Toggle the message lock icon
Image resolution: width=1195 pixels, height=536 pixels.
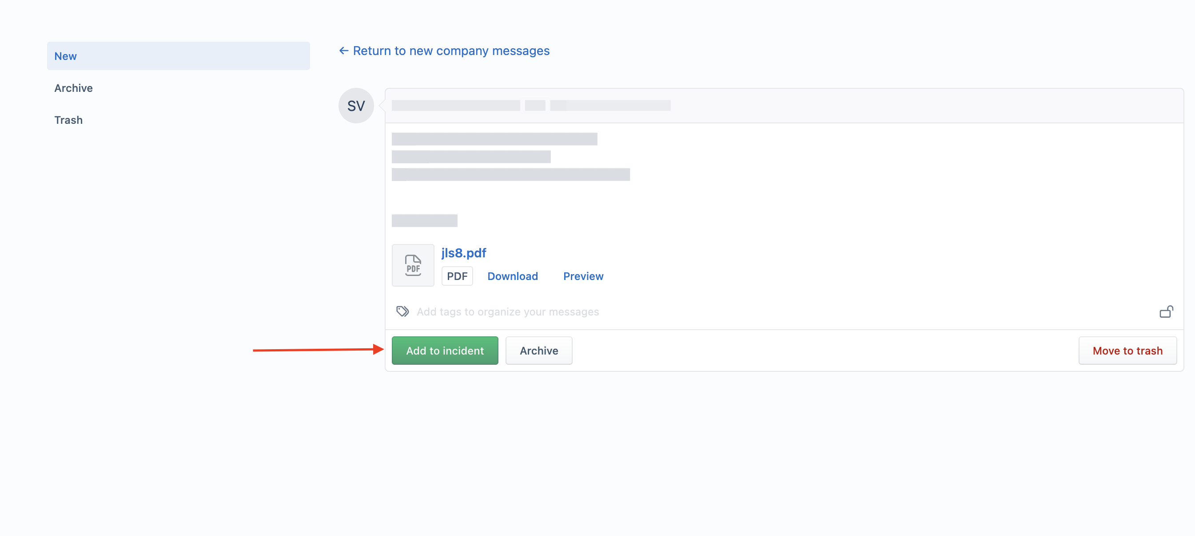1166,311
